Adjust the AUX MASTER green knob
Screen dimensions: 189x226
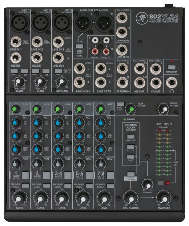[x=131, y=109]
